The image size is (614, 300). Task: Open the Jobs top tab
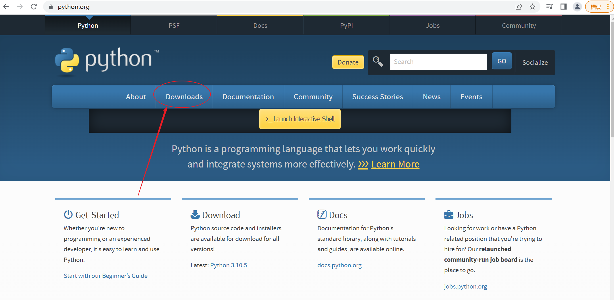click(433, 26)
